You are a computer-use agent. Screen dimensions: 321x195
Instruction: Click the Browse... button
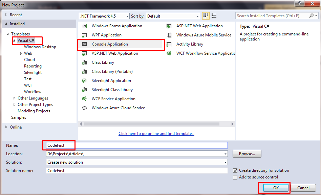(x=247, y=154)
